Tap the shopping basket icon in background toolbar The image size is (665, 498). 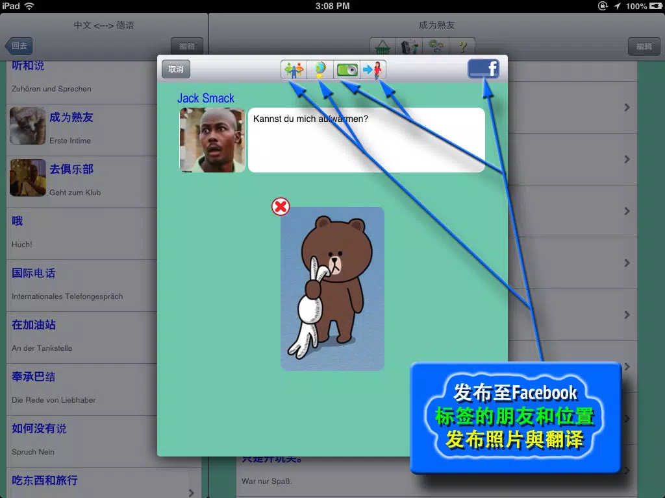383,46
